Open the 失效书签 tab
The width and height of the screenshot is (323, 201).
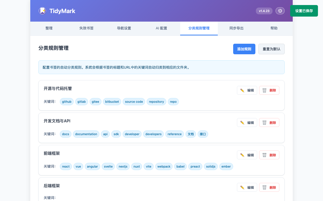click(86, 28)
